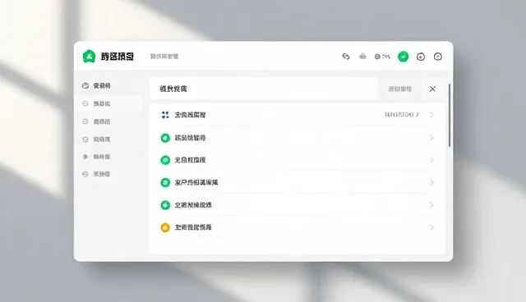The image size is (526, 302).
Task: Expand the orange-icon row's chevron
Action: pos(431,227)
